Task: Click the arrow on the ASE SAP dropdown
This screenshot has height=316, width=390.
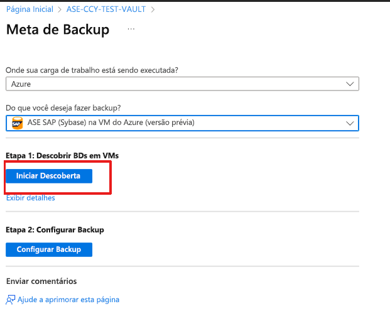Action: point(350,123)
